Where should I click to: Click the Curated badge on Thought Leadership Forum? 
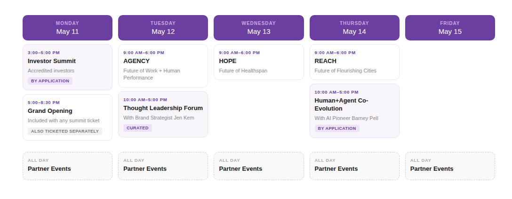pyautogui.click(x=137, y=128)
